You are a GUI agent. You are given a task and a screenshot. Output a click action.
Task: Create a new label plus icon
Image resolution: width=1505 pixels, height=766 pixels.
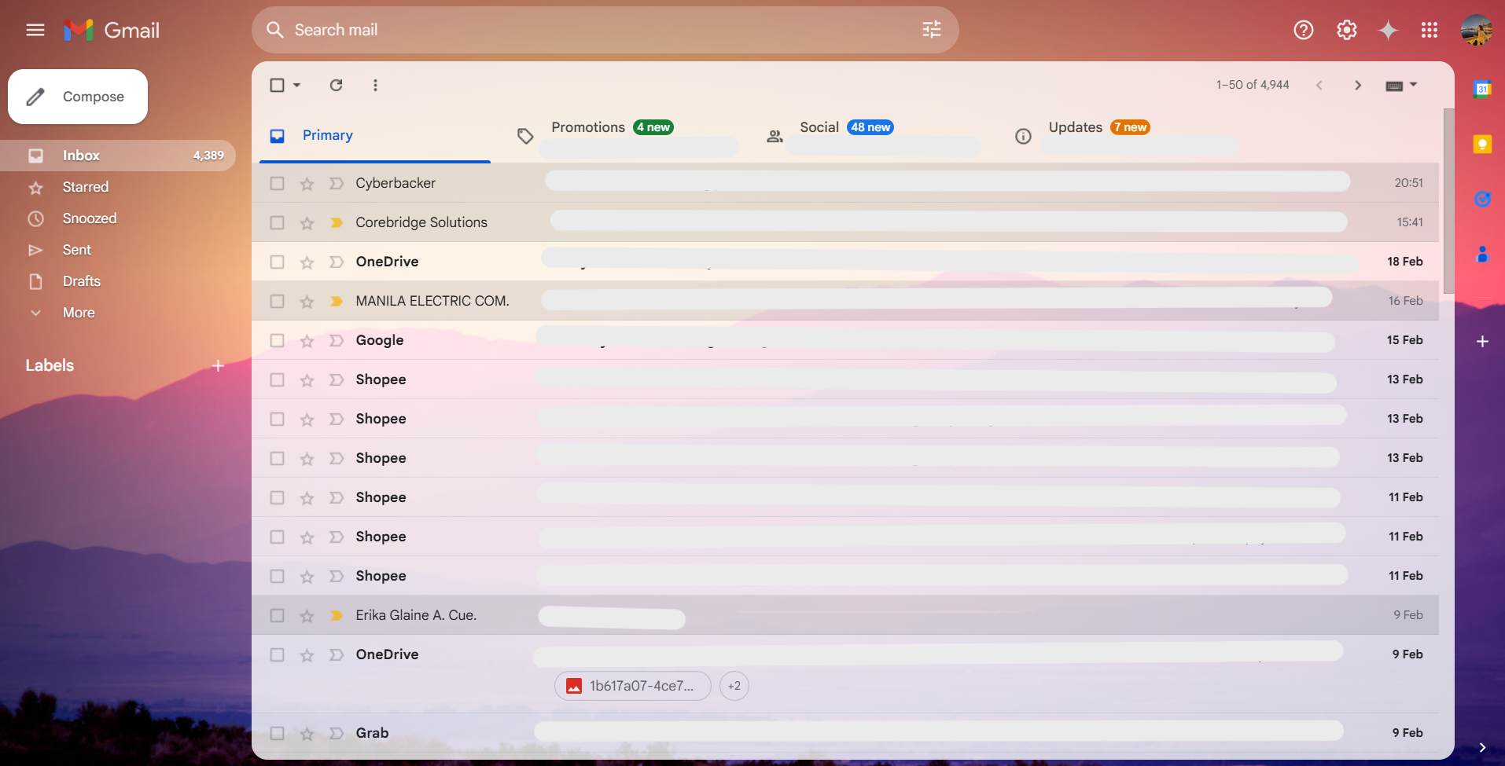coord(219,365)
